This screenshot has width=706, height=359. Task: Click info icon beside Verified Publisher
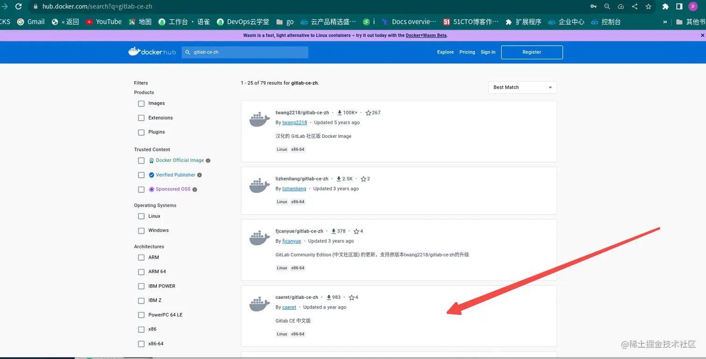[x=199, y=175]
